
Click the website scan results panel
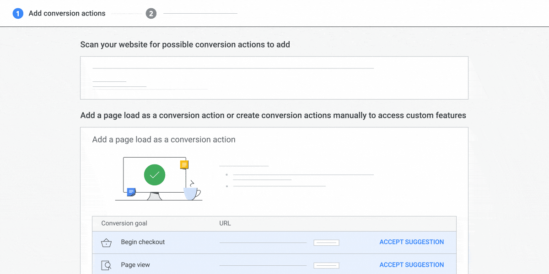(x=274, y=78)
